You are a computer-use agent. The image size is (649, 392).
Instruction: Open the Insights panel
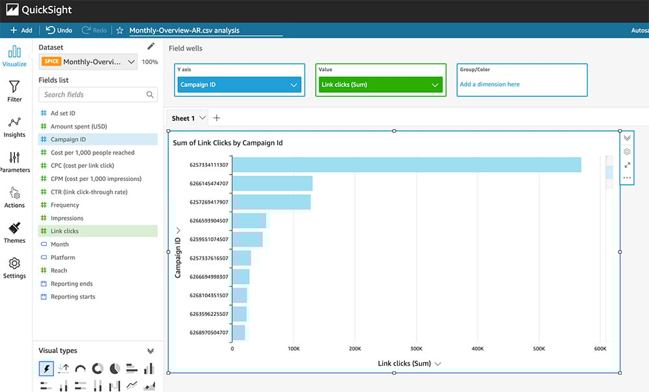click(14, 127)
